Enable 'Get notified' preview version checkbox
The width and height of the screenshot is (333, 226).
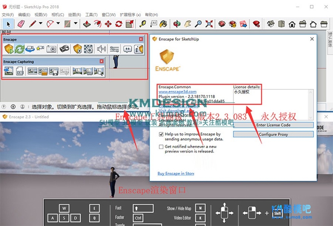[x=161, y=147]
